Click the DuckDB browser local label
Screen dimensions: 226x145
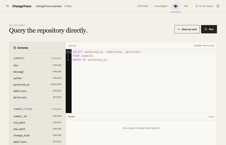click(204, 45)
